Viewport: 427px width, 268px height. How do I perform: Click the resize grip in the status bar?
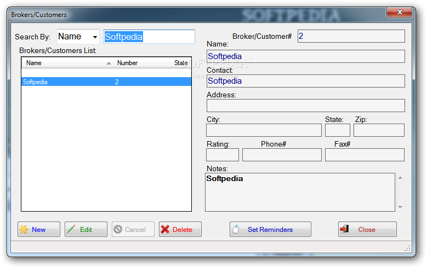[x=407, y=249]
